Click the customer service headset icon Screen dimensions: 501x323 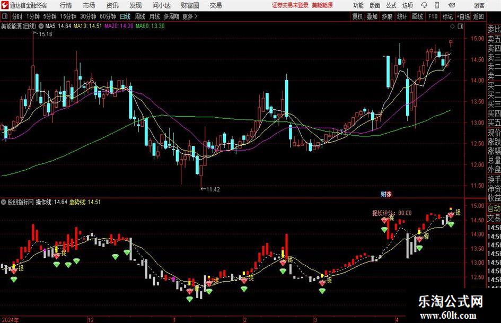[x=424, y=5]
